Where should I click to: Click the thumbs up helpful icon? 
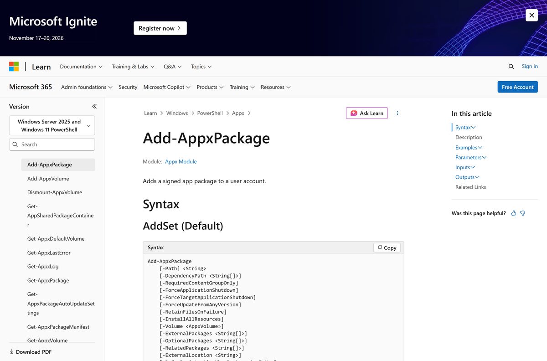(513, 213)
